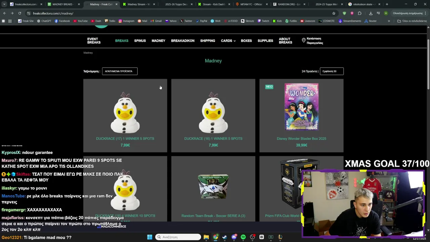Open File Explorer from the taskbar
430x242 pixels.
point(206,237)
